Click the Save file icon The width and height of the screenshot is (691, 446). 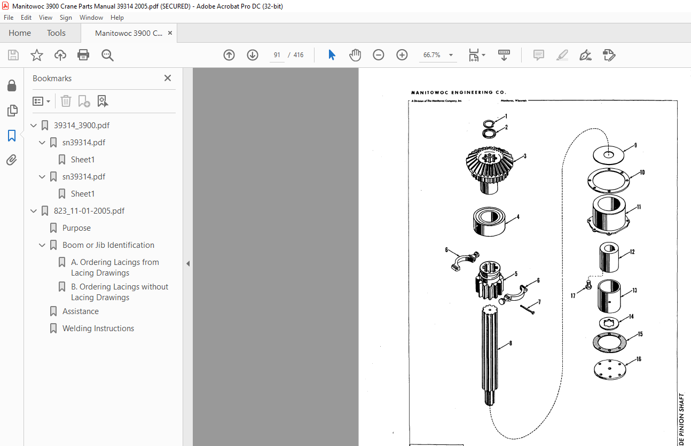pos(13,55)
